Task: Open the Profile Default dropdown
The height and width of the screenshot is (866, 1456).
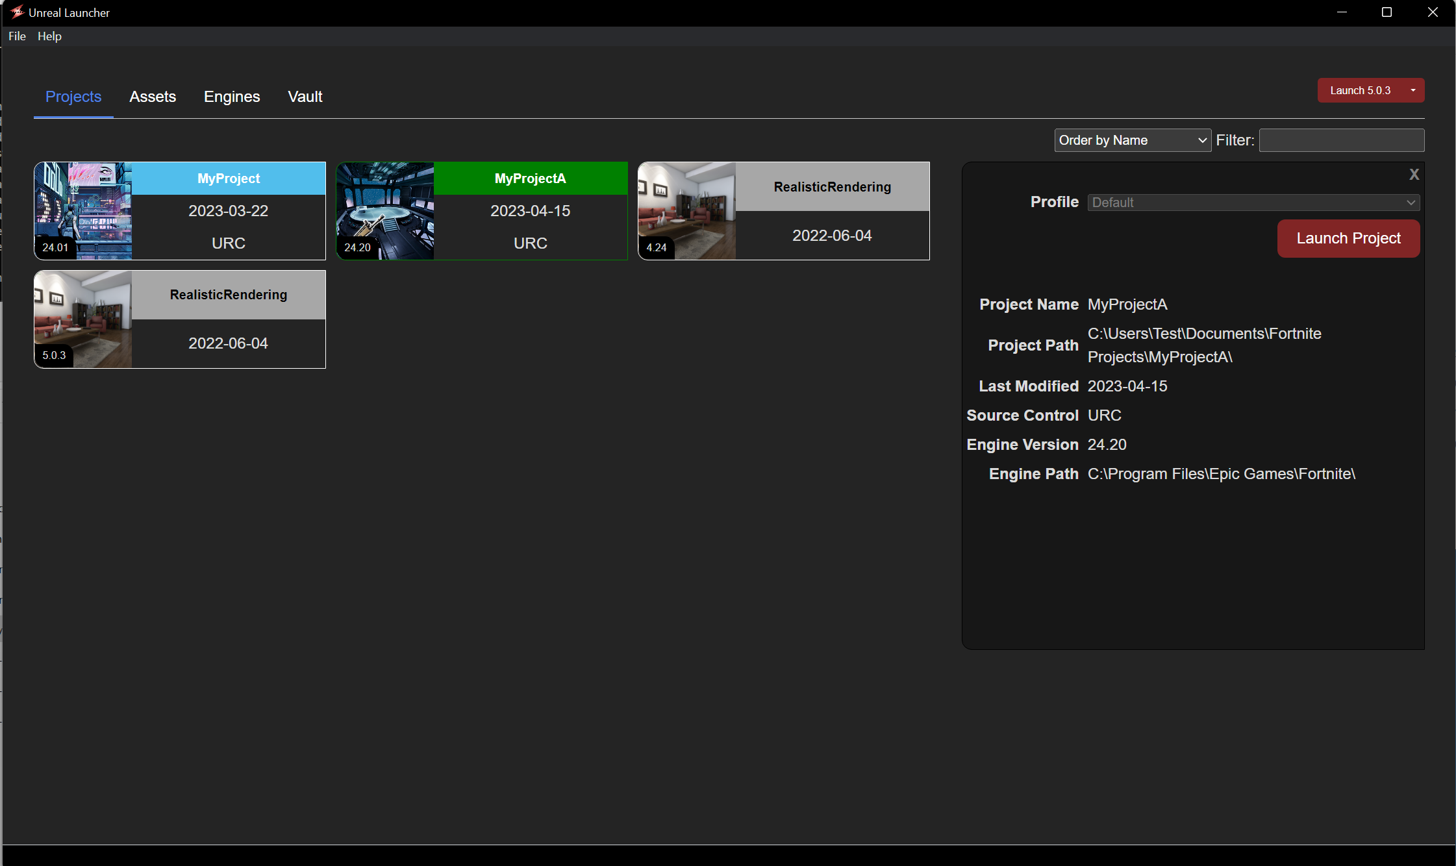Action: click(1253, 203)
